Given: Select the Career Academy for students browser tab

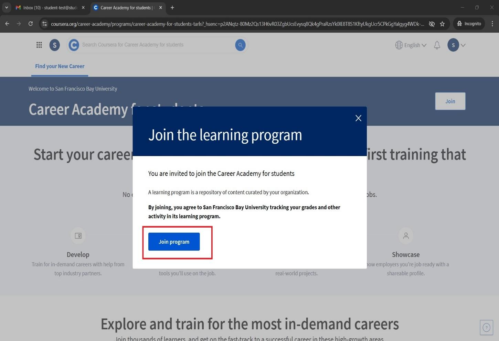Looking at the screenshot, I should [x=126, y=8].
